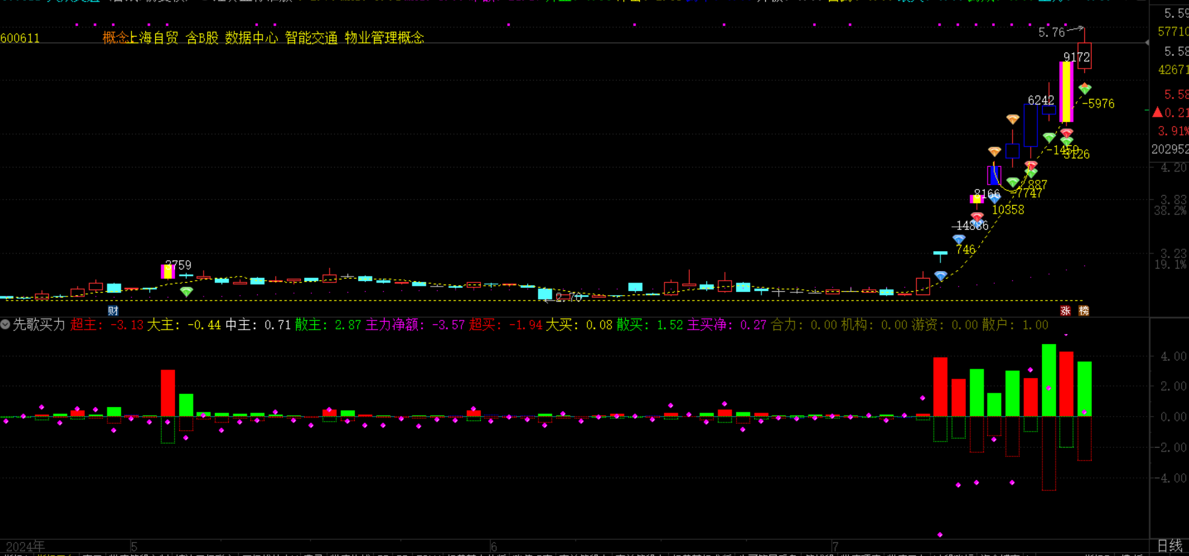The width and height of the screenshot is (1189, 556).
Task: Open the 物业管理概念 concept link
Action: (384, 38)
